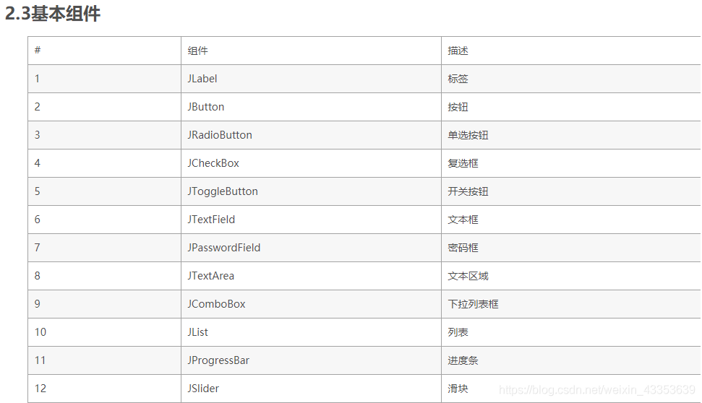Click the # column header

point(38,51)
